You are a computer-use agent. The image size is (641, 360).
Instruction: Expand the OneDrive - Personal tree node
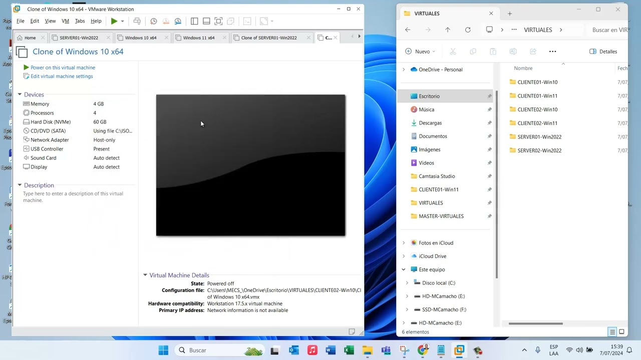[x=404, y=69]
